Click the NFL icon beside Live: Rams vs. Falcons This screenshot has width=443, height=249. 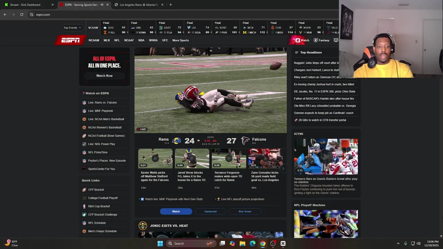click(x=84, y=103)
